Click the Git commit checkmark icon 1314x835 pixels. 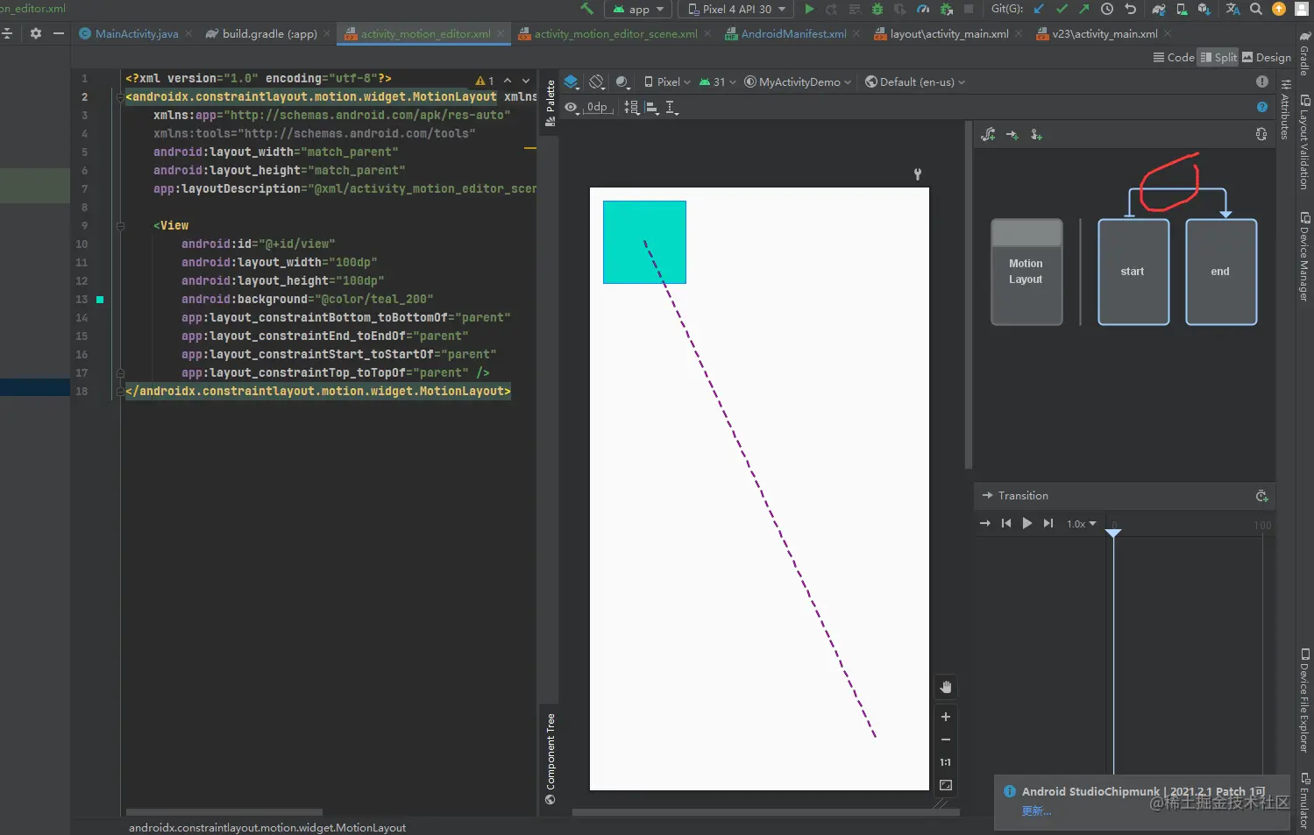1062,9
